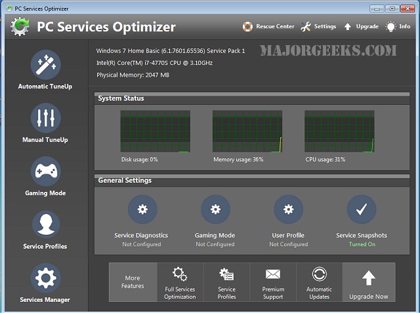Click 'Not Configured' under Service Diagnostics

(x=142, y=244)
